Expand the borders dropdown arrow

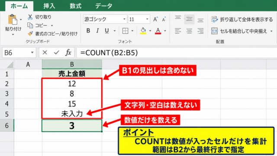coord(132,31)
